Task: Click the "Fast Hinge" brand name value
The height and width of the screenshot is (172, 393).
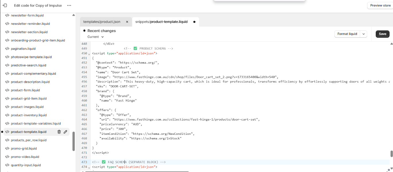Action: (x=126, y=101)
